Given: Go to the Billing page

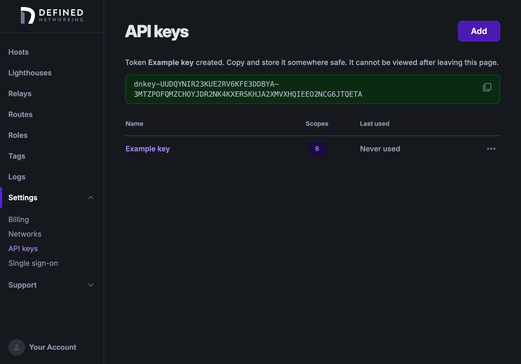Looking at the screenshot, I should [18, 219].
